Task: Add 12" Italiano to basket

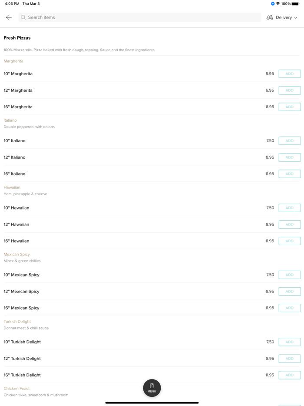Action: click(x=290, y=157)
